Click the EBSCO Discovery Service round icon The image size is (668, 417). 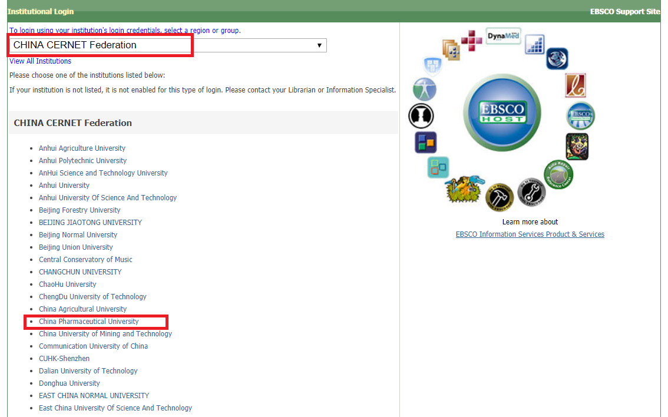click(580, 115)
